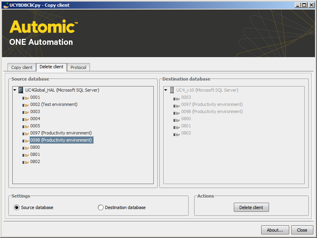317x238 pixels.
Task: Maximize the Copy client window
Action: tap(304, 5)
